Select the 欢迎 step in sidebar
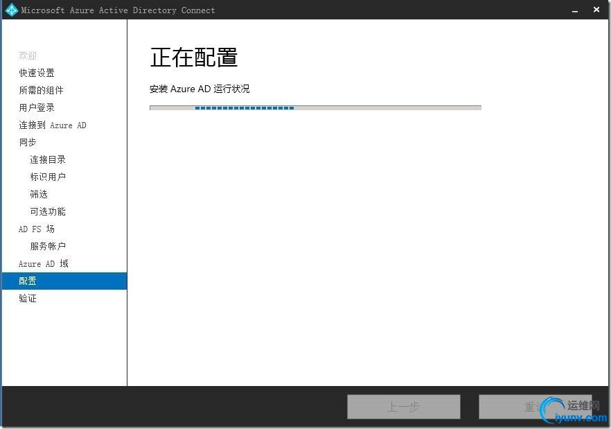 click(27, 55)
